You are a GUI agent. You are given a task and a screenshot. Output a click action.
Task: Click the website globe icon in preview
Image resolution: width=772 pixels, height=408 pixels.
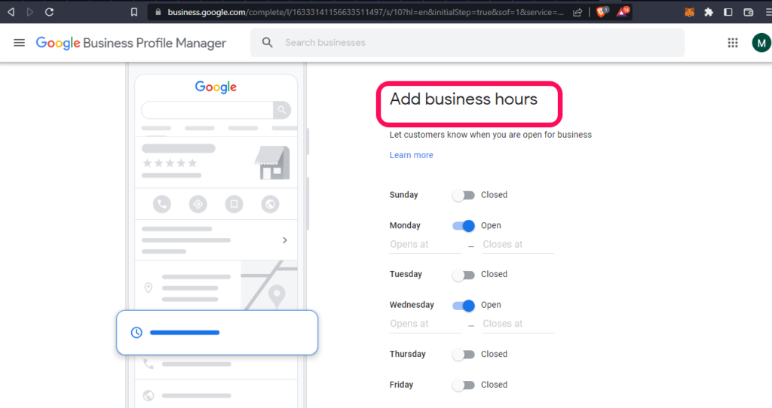(x=270, y=204)
